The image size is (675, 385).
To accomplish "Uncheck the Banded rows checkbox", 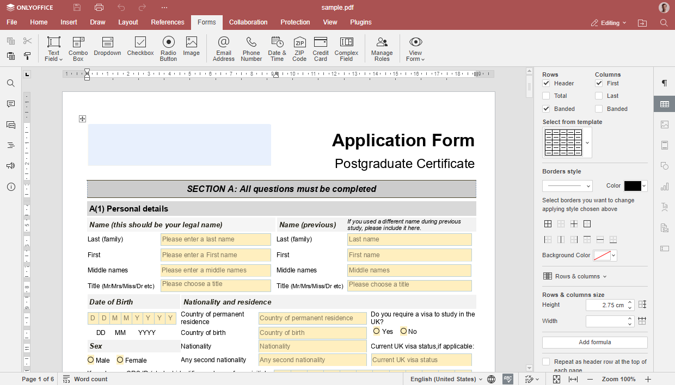I will pyautogui.click(x=546, y=109).
